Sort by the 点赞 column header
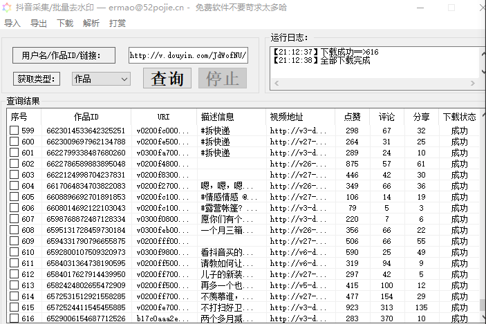 click(352, 117)
